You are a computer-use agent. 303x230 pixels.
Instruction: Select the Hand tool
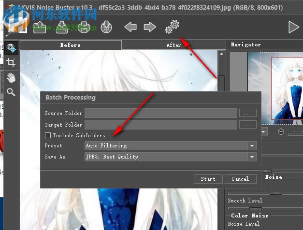11,78
